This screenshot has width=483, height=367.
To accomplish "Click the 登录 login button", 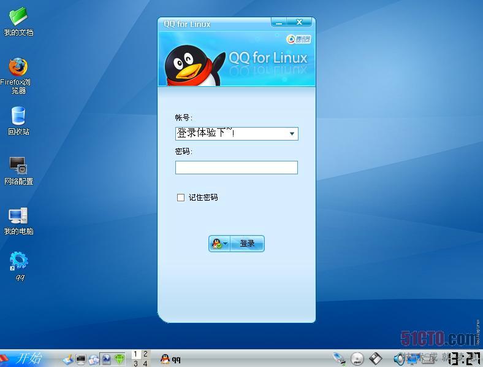I will (247, 244).
